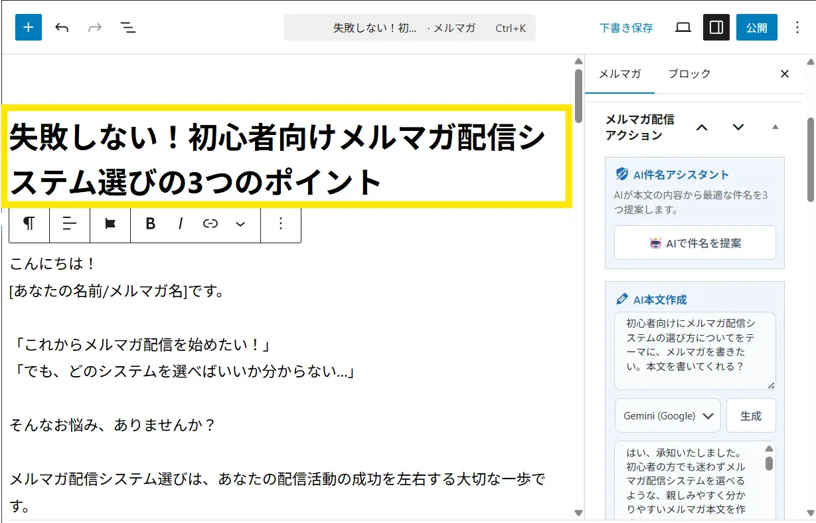Open the document overview list icon
This screenshot has height=523, width=816.
point(127,28)
